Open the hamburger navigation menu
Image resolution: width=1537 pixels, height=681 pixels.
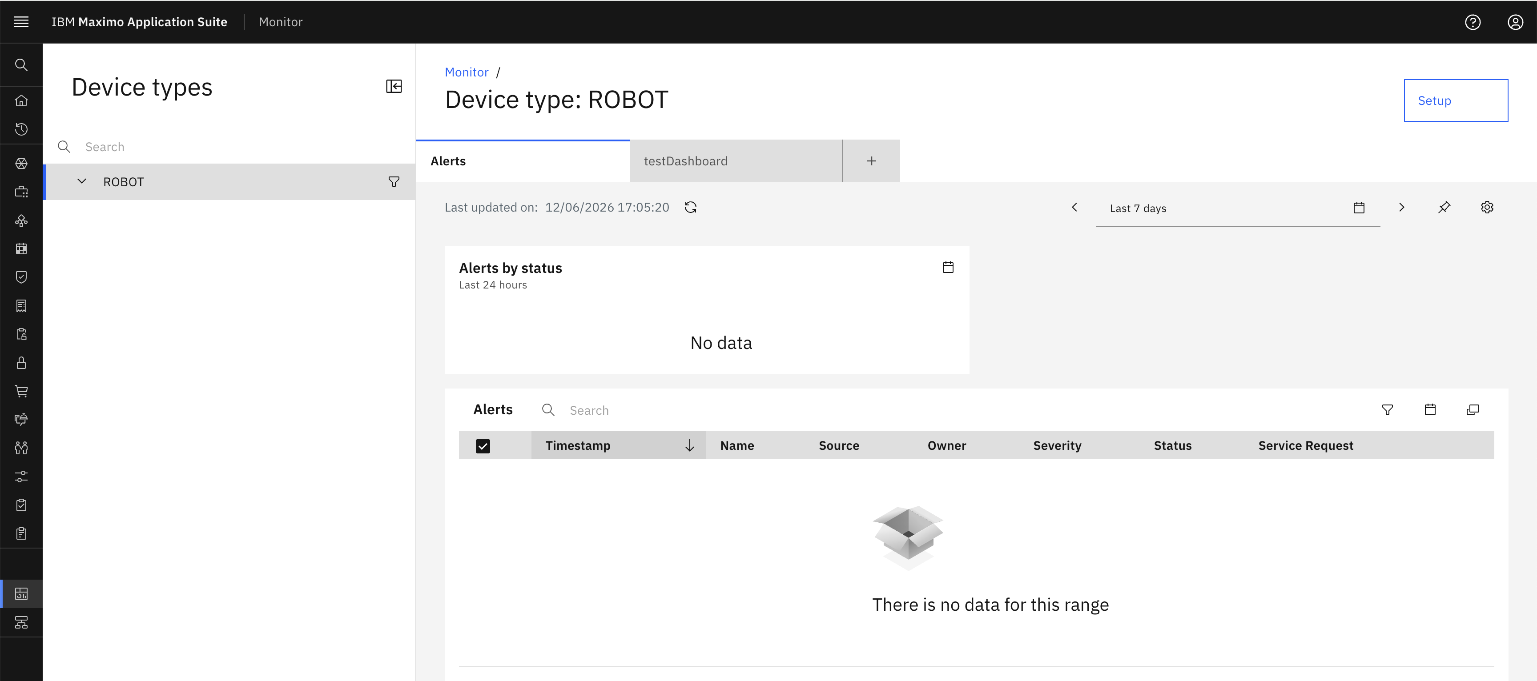[x=21, y=22]
